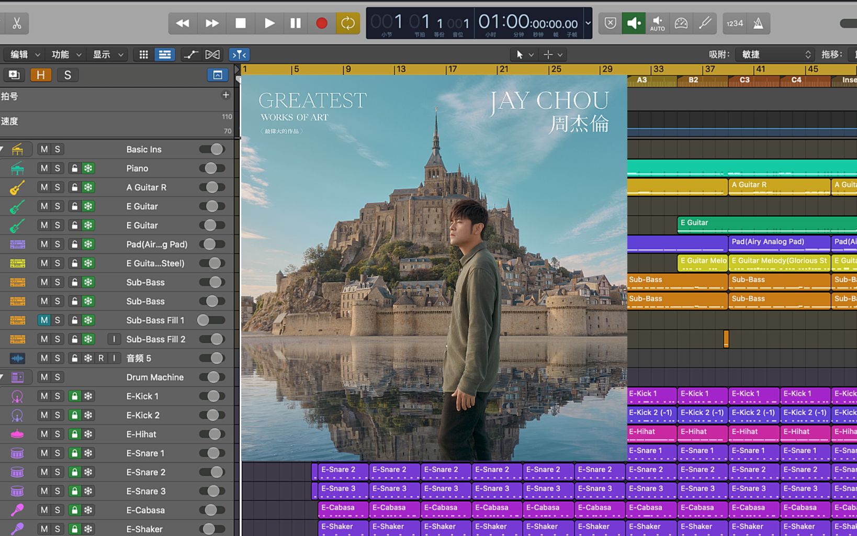Click the Piano track instrument icon

(17, 169)
